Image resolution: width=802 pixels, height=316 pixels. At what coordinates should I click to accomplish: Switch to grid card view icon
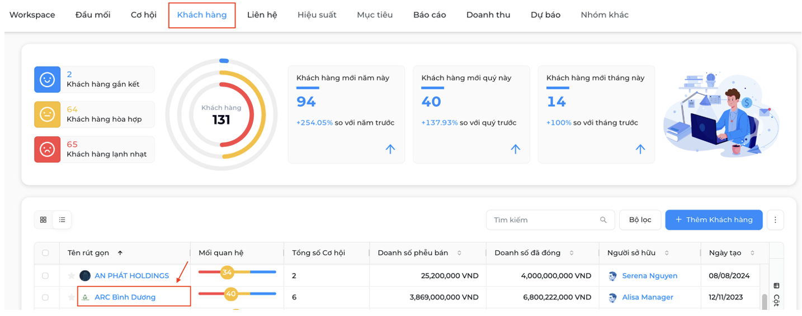(x=44, y=220)
